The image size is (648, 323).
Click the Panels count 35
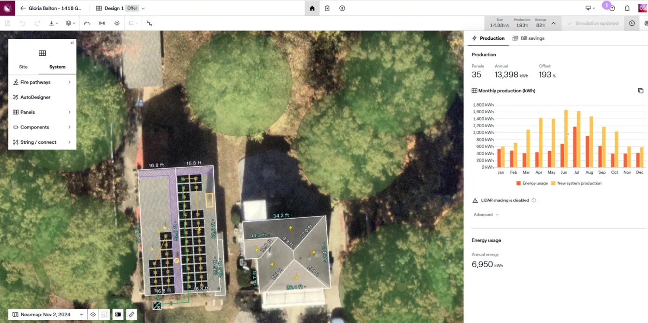click(x=477, y=75)
